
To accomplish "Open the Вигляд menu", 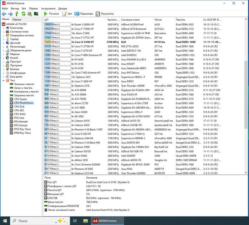I will pos(15,9).
